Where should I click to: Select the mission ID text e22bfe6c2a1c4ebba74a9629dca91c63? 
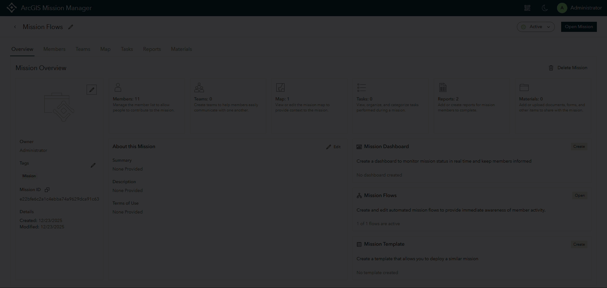point(59,199)
